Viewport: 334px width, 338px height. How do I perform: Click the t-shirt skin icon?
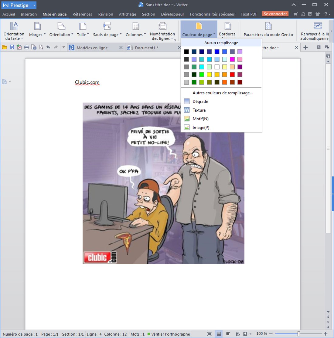tap(318, 14)
